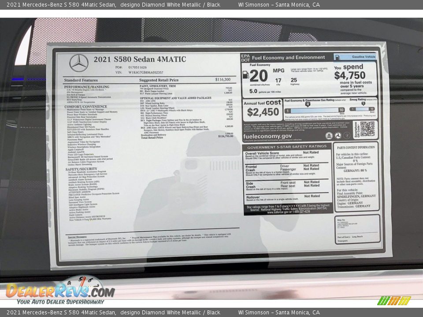The image size is (423, 317).
Task: Click the 'Ship To' address box
Action: pyautogui.click(x=357, y=229)
